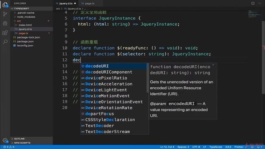Image resolution: width=265 pixels, height=149 pixels.
Task: Change indentation via Spaces: 2
Action: coord(183,147)
